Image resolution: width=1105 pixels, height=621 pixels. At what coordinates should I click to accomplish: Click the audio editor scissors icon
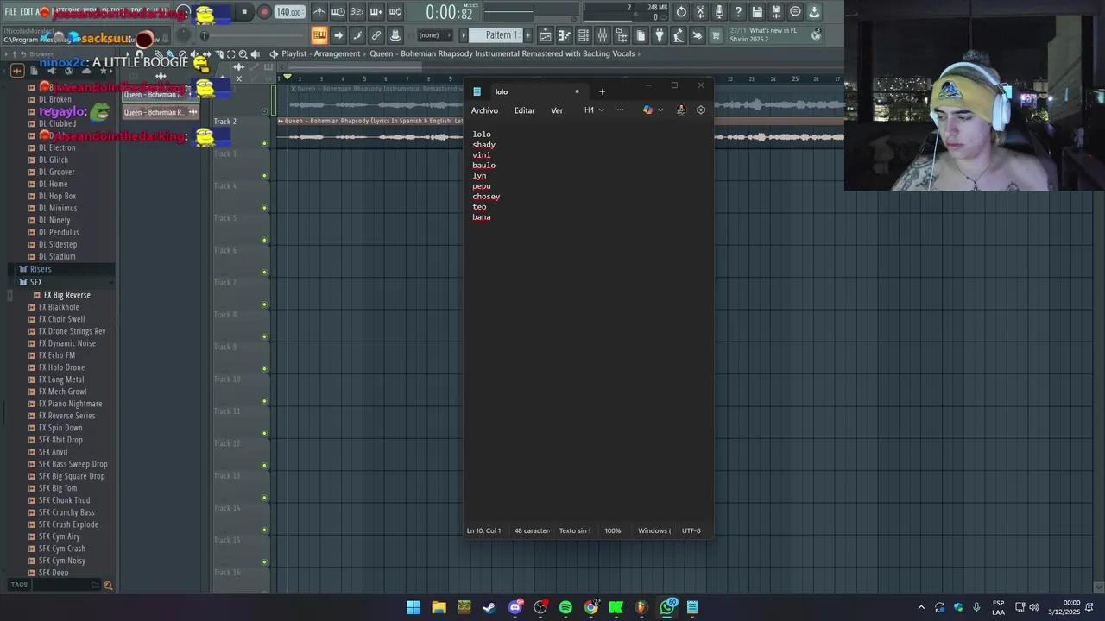click(x=700, y=12)
